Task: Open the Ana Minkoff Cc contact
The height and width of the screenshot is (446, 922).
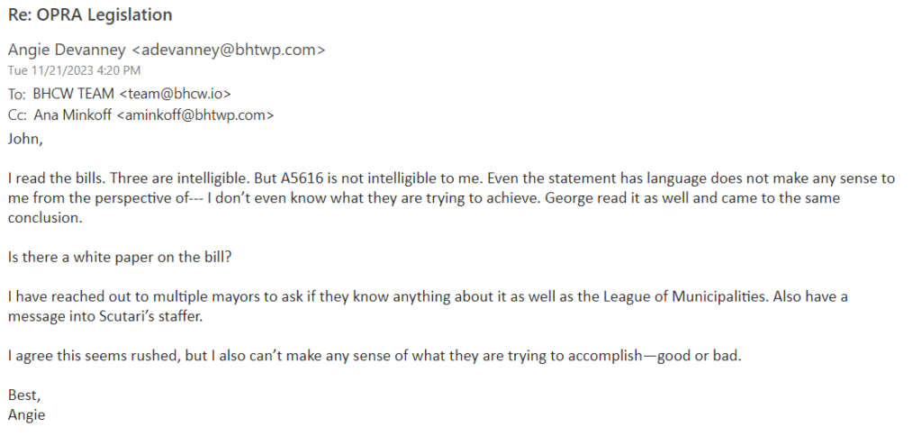Action: [72, 115]
